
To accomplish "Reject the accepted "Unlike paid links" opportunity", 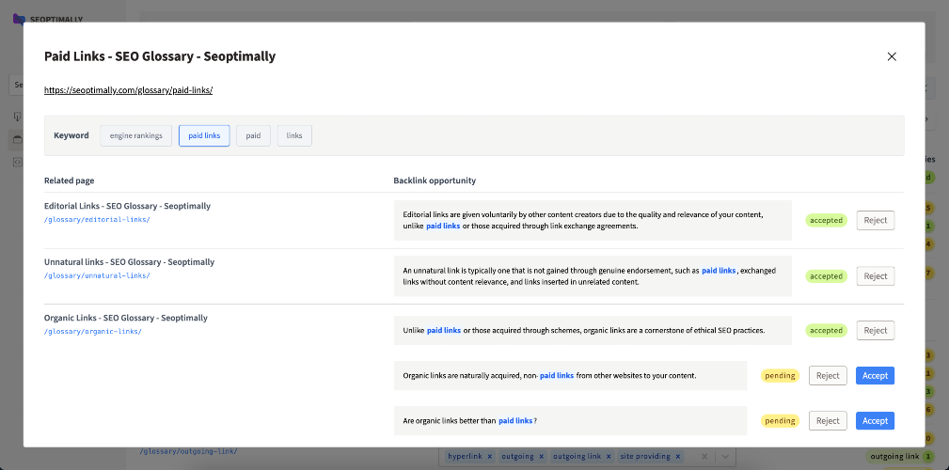I will click(875, 330).
